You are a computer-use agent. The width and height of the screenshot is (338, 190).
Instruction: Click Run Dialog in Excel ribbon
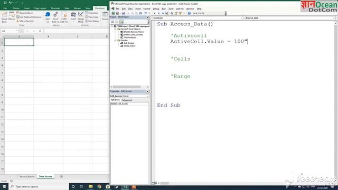pos(92,21)
